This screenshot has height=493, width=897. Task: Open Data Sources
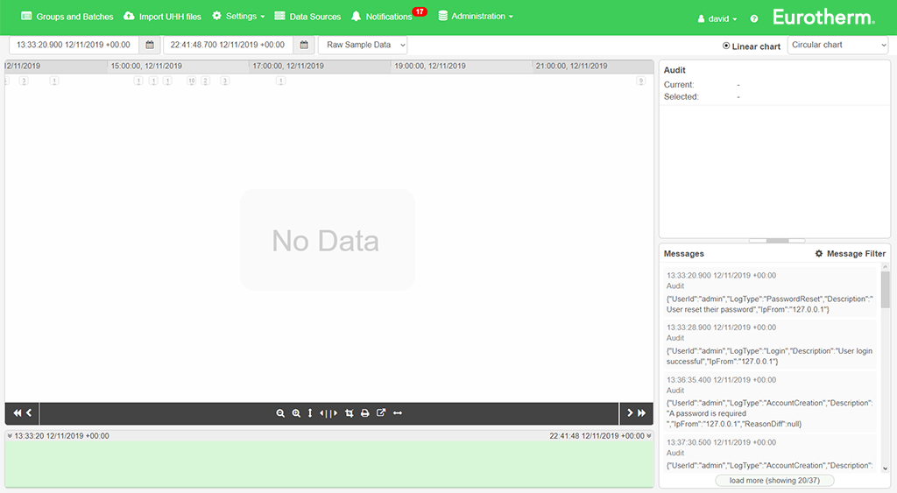click(307, 17)
